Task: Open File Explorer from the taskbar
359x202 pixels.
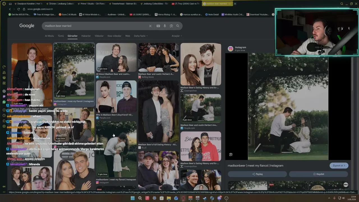Action: [x=169, y=198]
